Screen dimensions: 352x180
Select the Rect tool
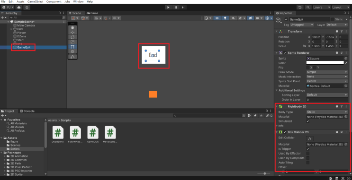72,47
